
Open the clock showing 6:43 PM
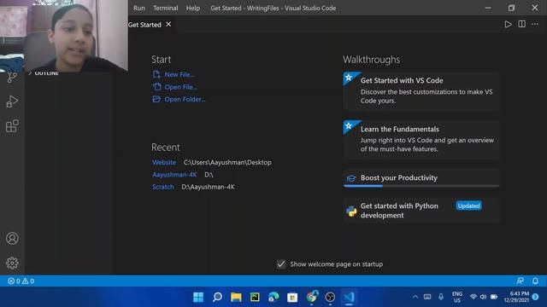[x=516, y=297]
